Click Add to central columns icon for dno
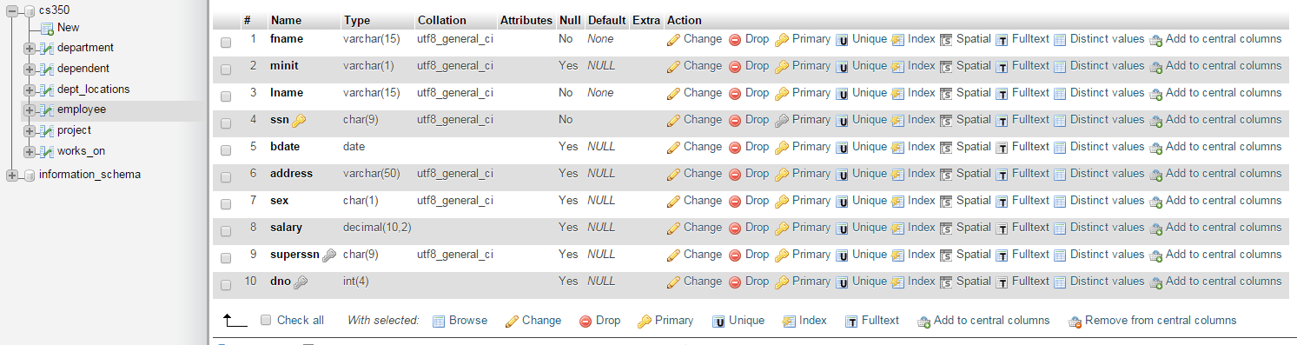This screenshot has height=345, width=1297. point(1155,282)
